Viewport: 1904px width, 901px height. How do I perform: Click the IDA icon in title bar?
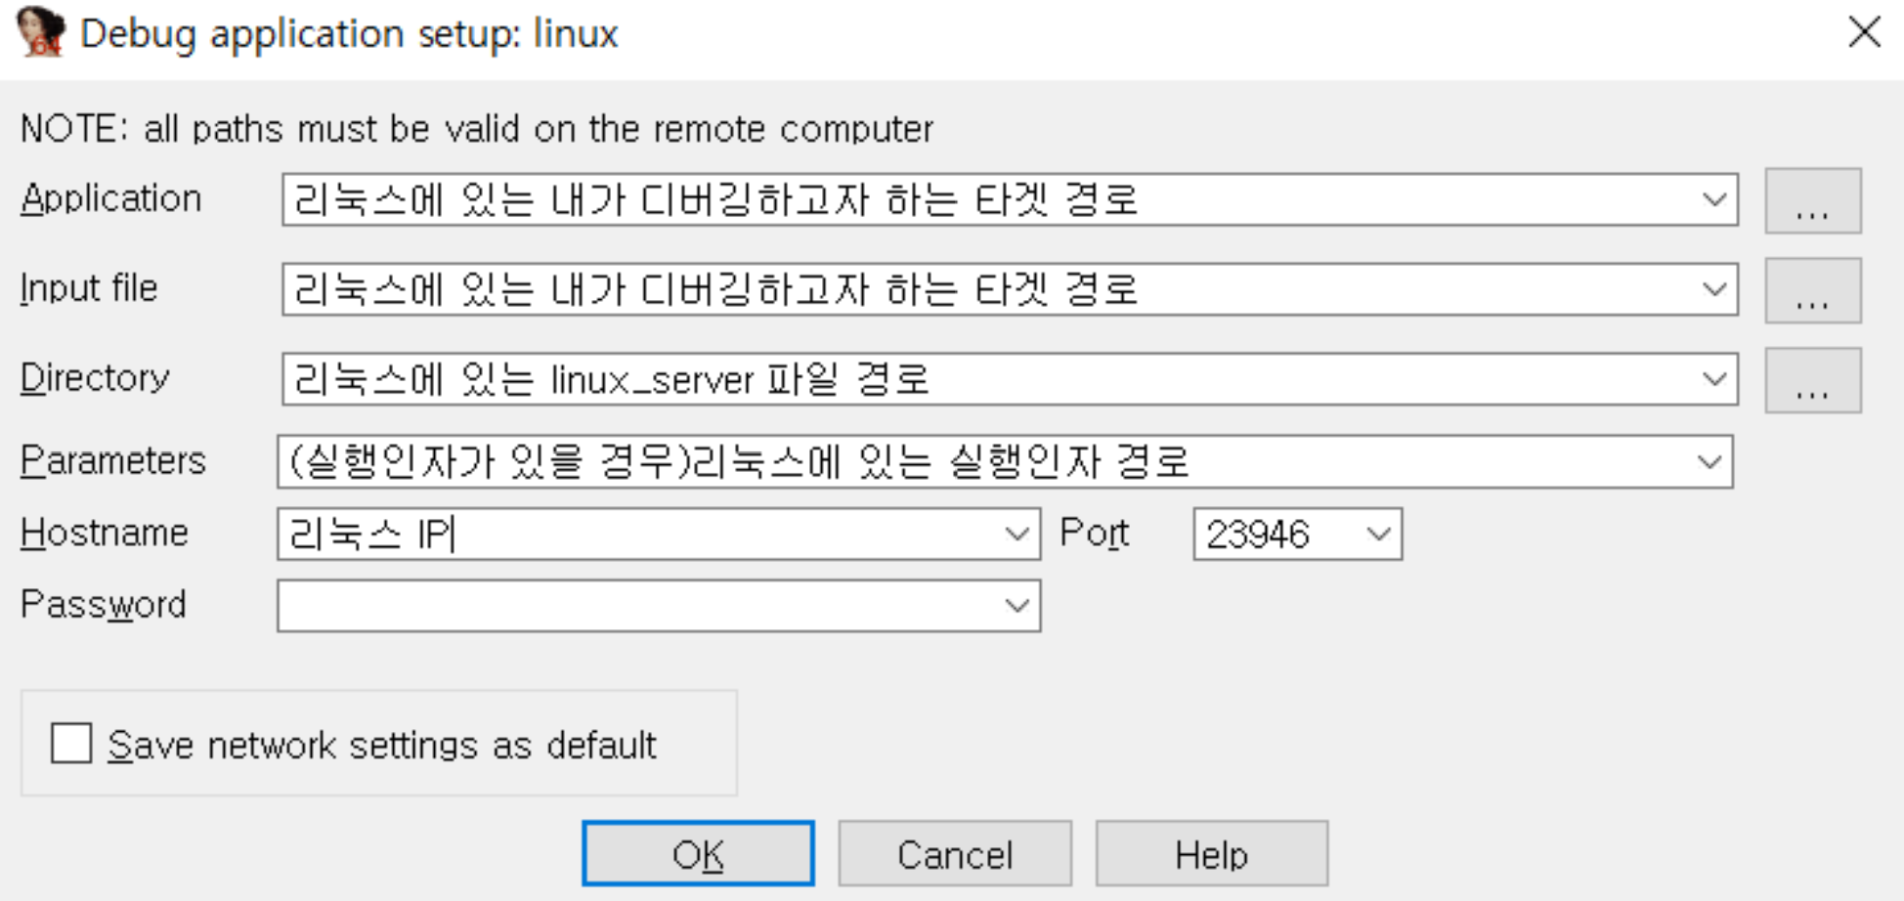(41, 32)
